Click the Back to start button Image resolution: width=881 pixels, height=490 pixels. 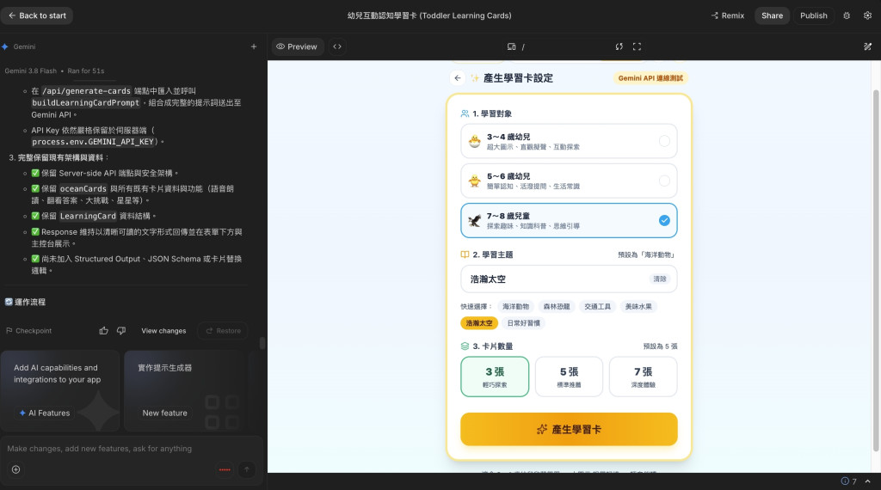pyautogui.click(x=37, y=15)
